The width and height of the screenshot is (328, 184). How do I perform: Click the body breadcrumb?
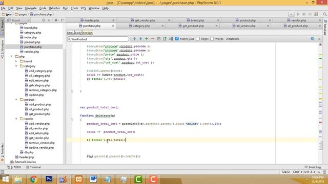78,33
